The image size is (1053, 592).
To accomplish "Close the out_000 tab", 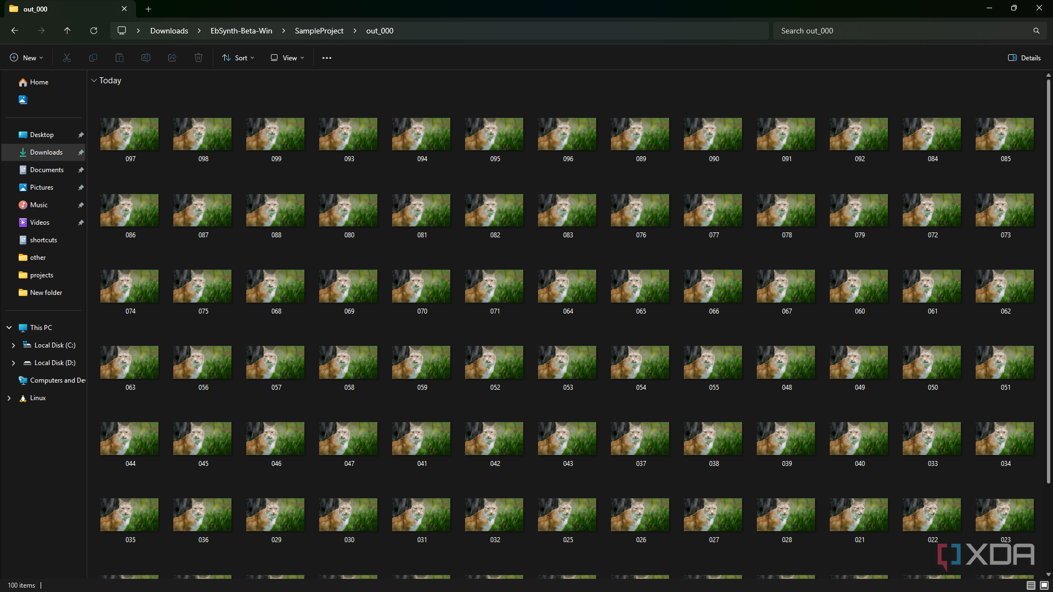I will (x=124, y=9).
